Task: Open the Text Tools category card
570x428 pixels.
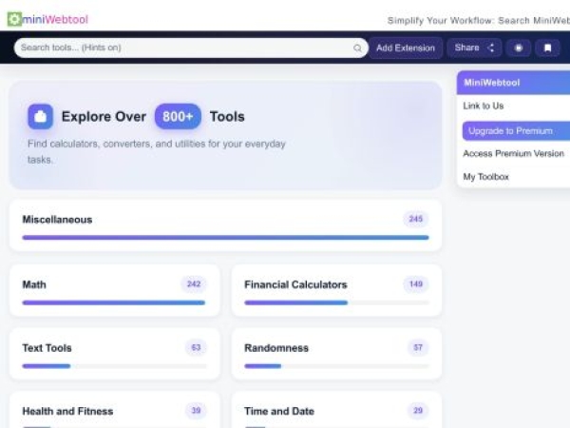Action: click(x=47, y=348)
